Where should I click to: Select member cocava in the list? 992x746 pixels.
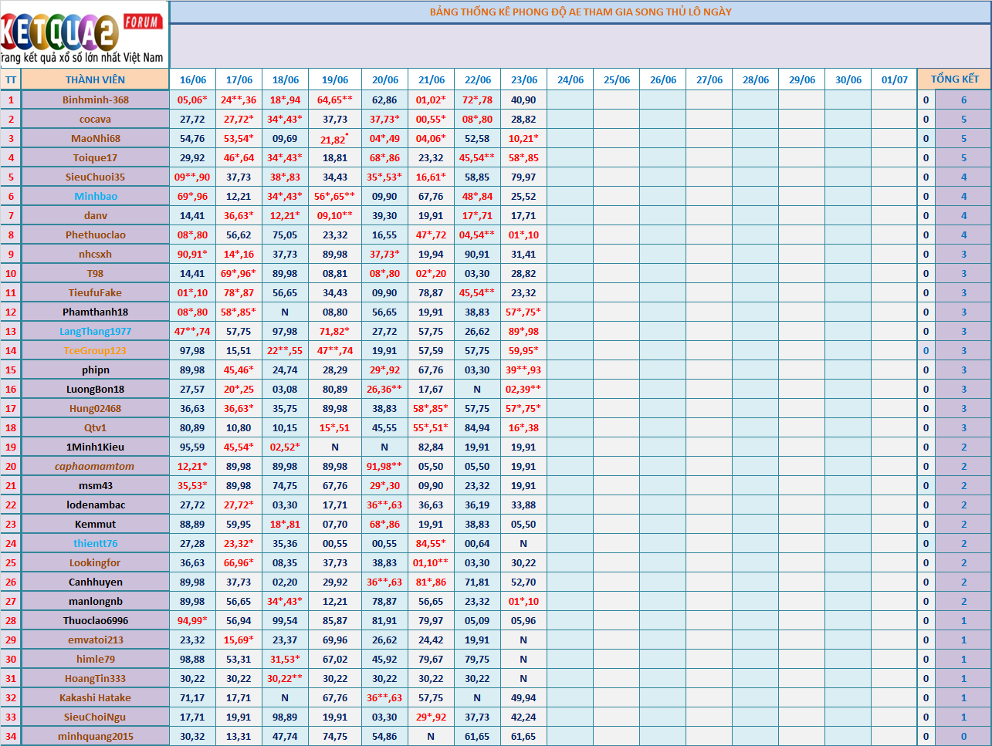pos(95,119)
